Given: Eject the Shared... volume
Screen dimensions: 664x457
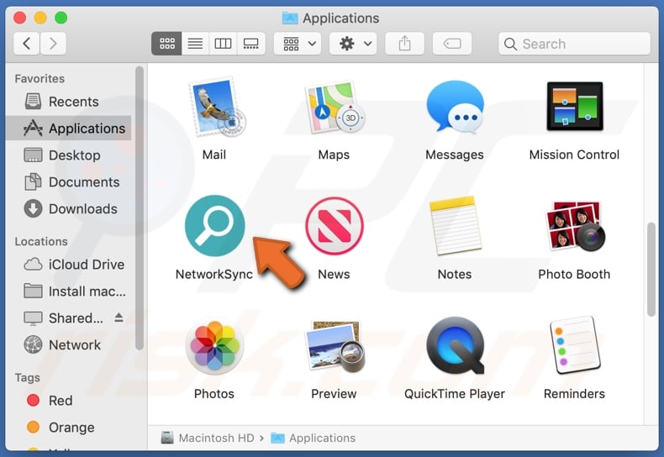Looking at the screenshot, I should pos(119,318).
